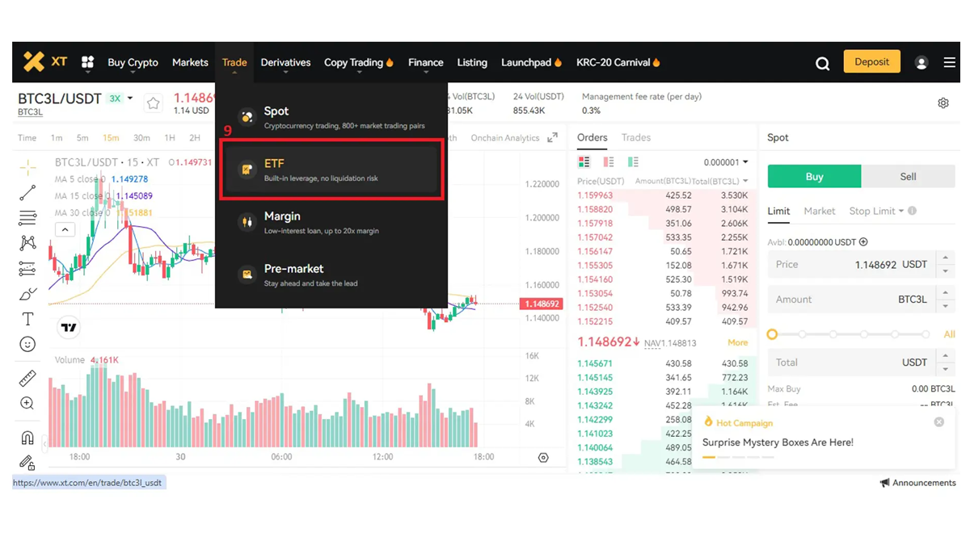Open the emoji icons tool
Image resolution: width=970 pixels, height=545 pixels.
tap(27, 345)
